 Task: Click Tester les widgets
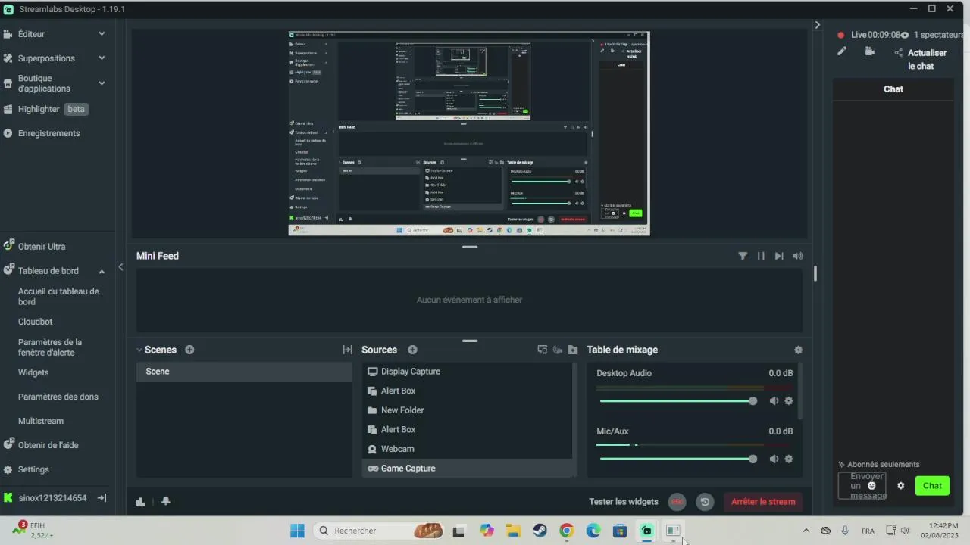point(624,501)
